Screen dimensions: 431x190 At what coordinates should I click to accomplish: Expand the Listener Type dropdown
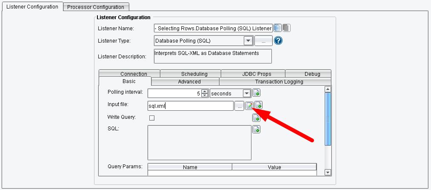(248, 41)
